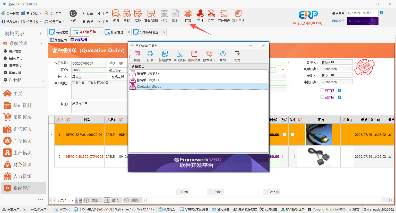This screenshot has height=213, width=396.
Task: Go to previous record with 上条
Action: pyautogui.click(x=103, y=14)
